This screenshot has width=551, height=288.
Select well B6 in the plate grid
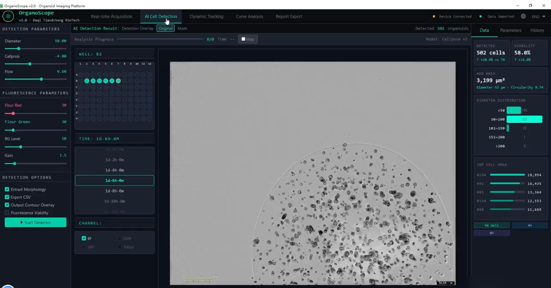tap(112, 81)
